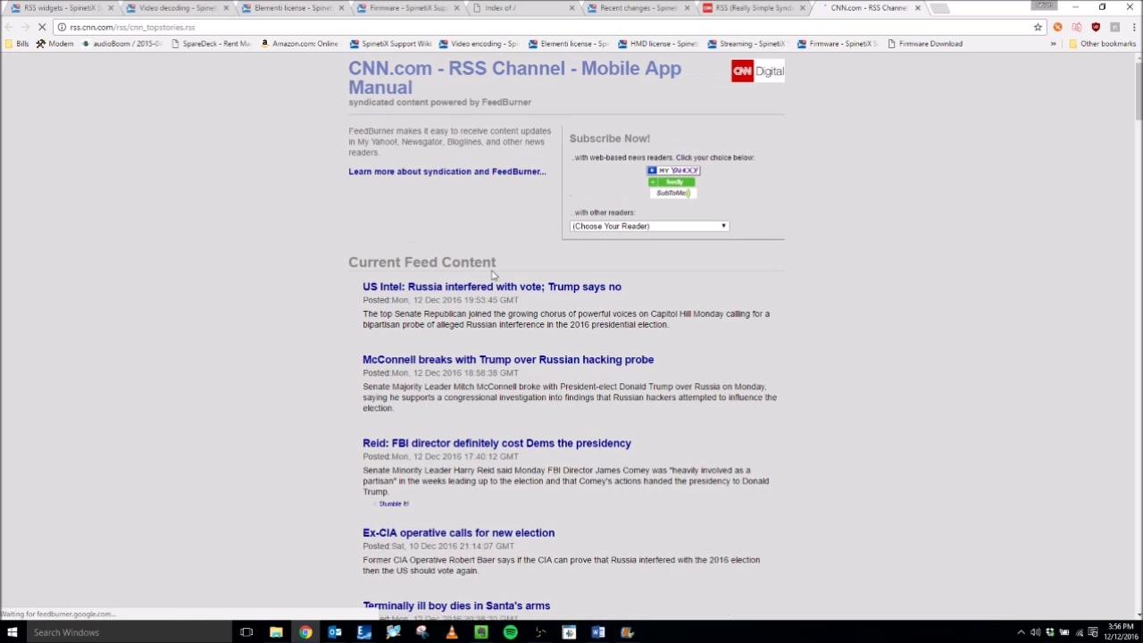Open the SpareDeck bookmark
Image resolution: width=1143 pixels, height=643 pixels.
210,44
